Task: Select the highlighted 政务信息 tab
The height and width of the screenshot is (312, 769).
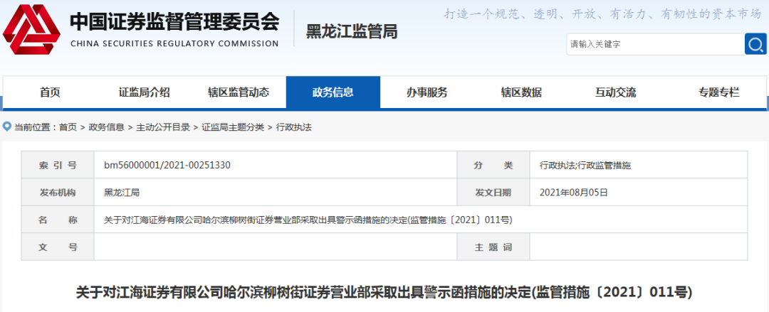Action: pyautogui.click(x=333, y=92)
